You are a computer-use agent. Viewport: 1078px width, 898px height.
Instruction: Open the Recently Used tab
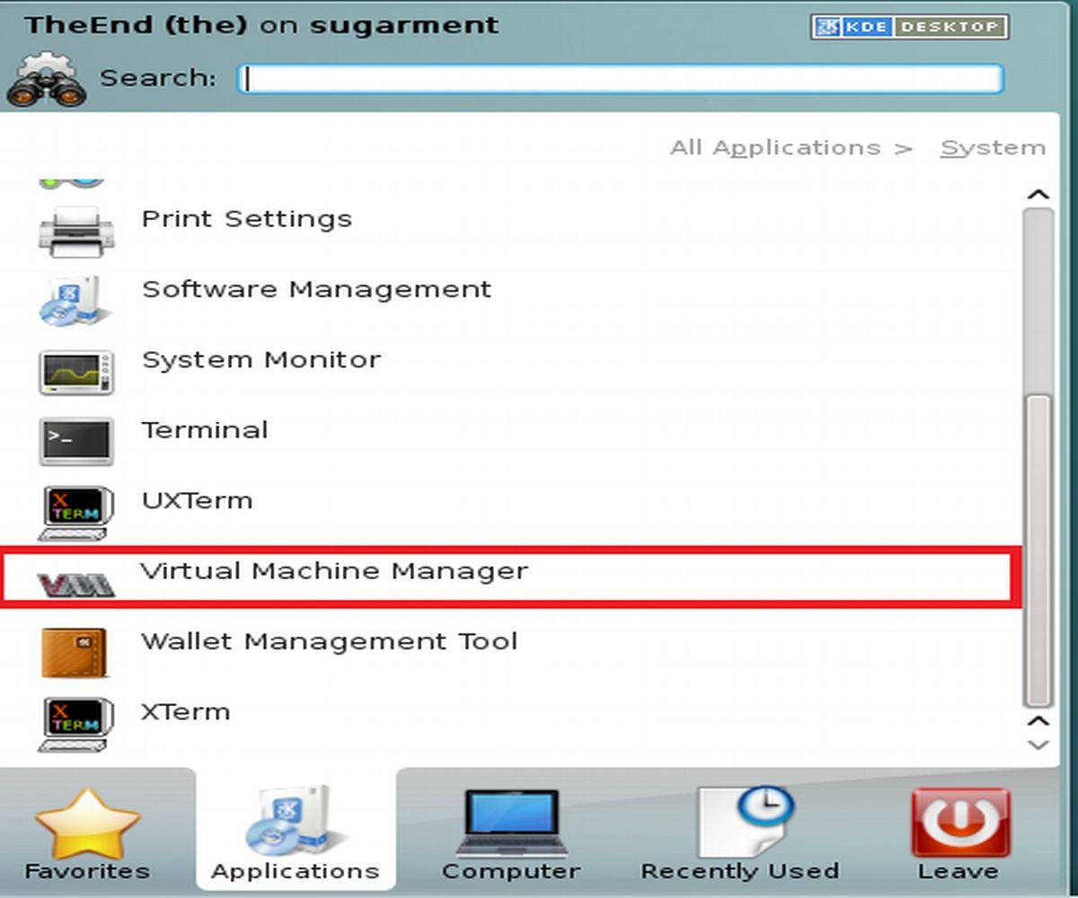point(739,834)
